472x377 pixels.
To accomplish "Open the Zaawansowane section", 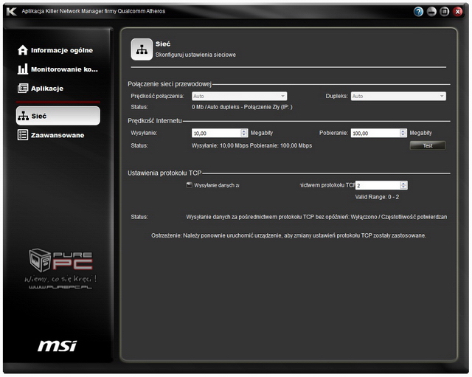I will (x=51, y=135).
